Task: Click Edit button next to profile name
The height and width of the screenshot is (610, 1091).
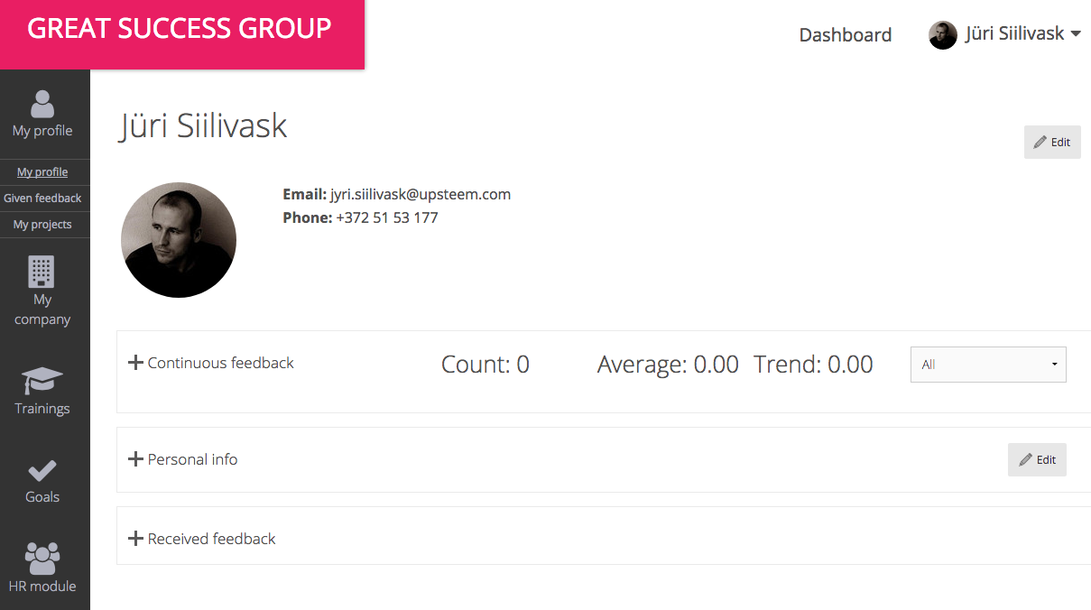Action: [x=1052, y=143]
